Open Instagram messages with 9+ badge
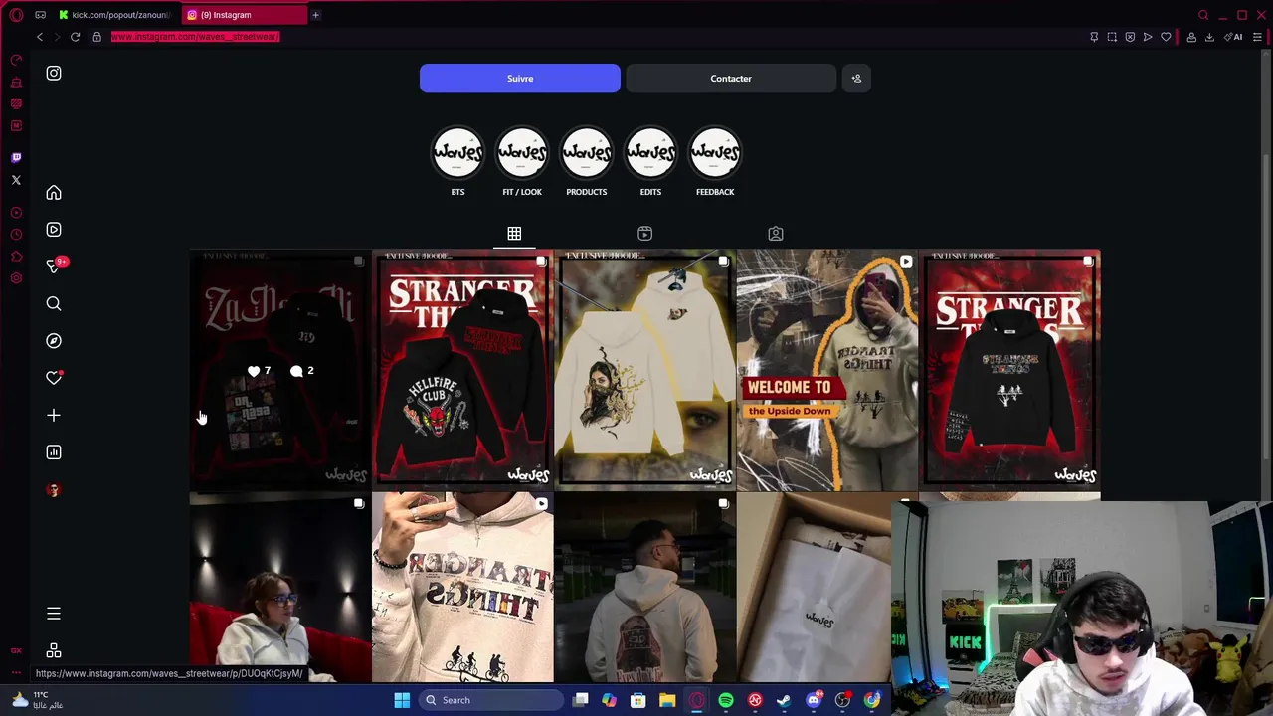Image resolution: width=1273 pixels, height=716 pixels. click(56, 266)
